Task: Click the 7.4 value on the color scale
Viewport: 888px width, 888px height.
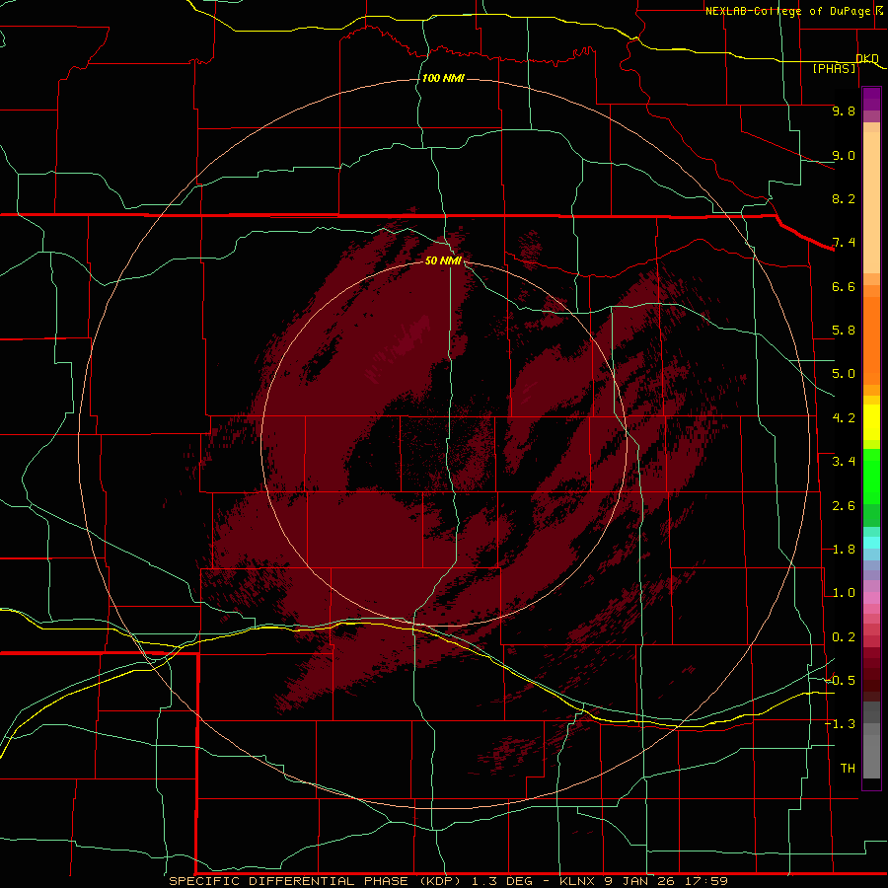Action: tap(844, 243)
